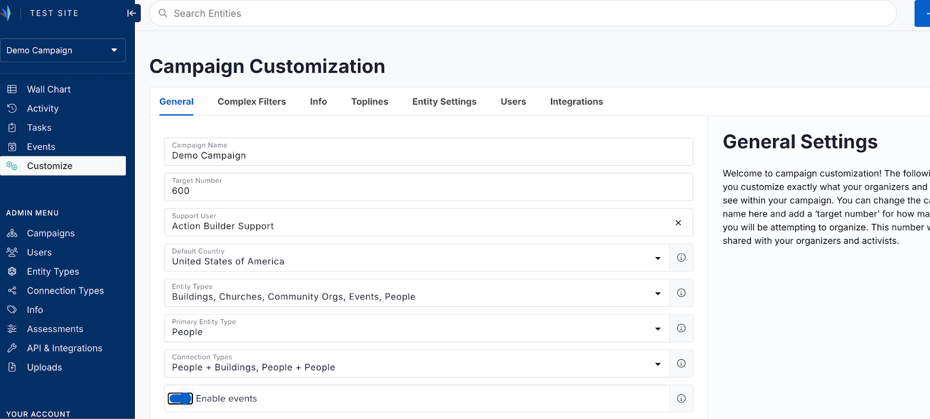Open the Integrations tab
930x419 pixels.
click(577, 102)
